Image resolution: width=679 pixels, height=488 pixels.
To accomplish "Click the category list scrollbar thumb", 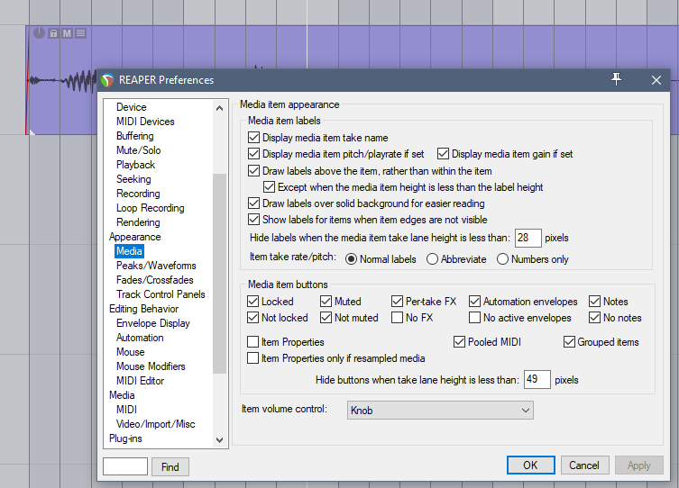I will coord(219,273).
